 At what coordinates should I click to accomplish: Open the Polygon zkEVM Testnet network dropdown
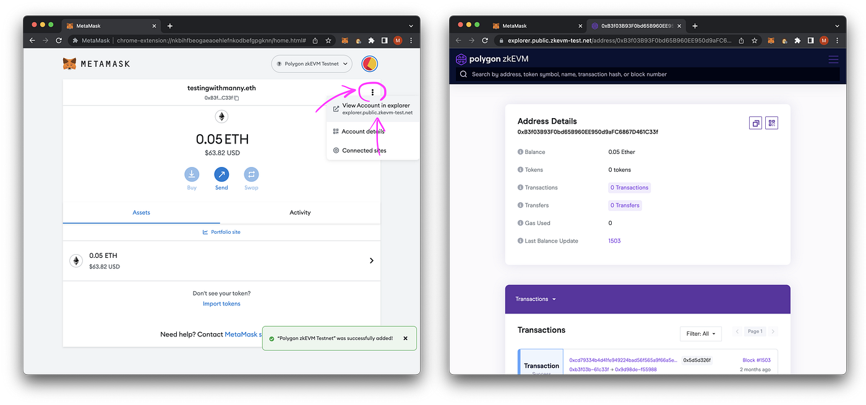point(311,64)
